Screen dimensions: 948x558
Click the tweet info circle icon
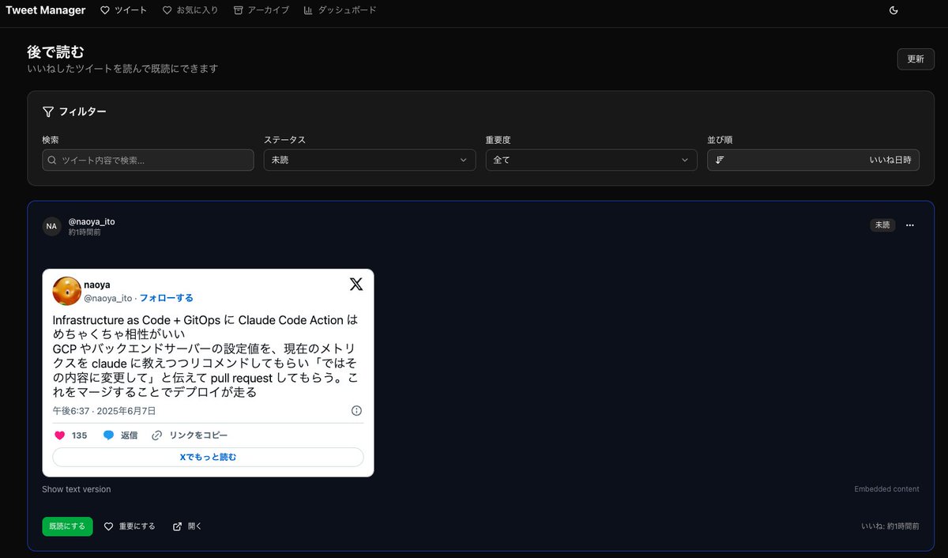point(356,411)
